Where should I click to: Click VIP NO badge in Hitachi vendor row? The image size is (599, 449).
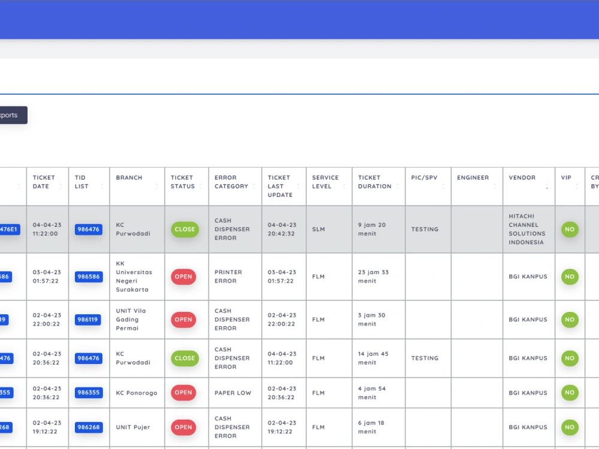570,229
